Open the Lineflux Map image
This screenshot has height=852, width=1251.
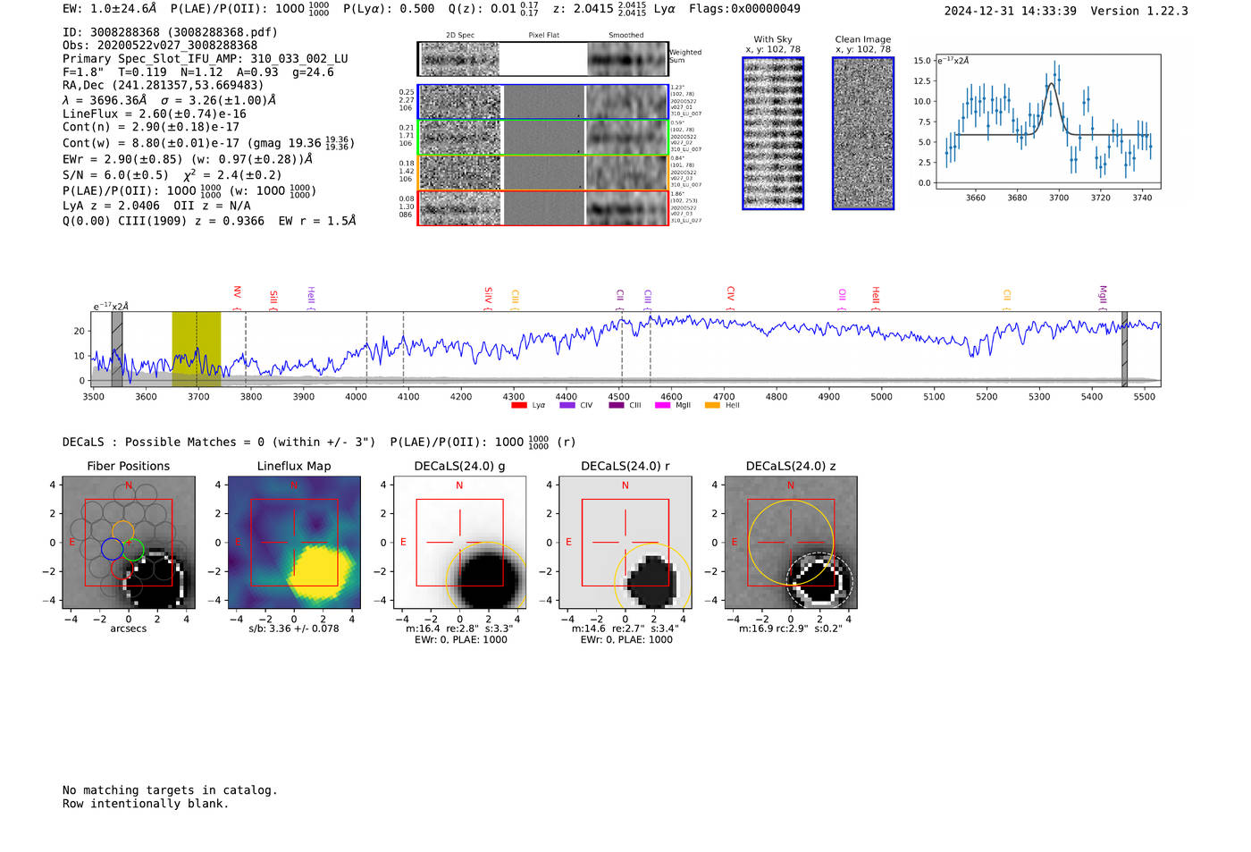click(294, 543)
